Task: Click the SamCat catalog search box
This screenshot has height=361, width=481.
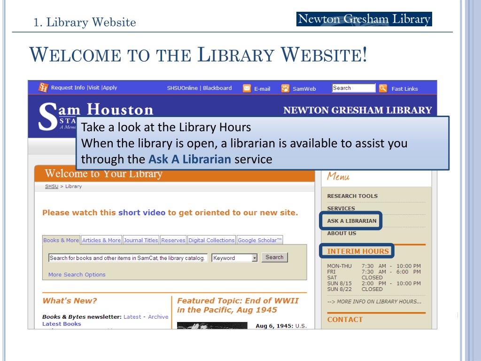Action: [128, 258]
